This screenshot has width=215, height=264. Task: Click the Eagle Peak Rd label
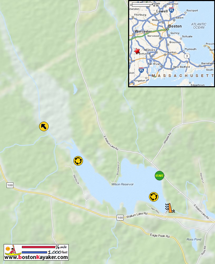160,235
